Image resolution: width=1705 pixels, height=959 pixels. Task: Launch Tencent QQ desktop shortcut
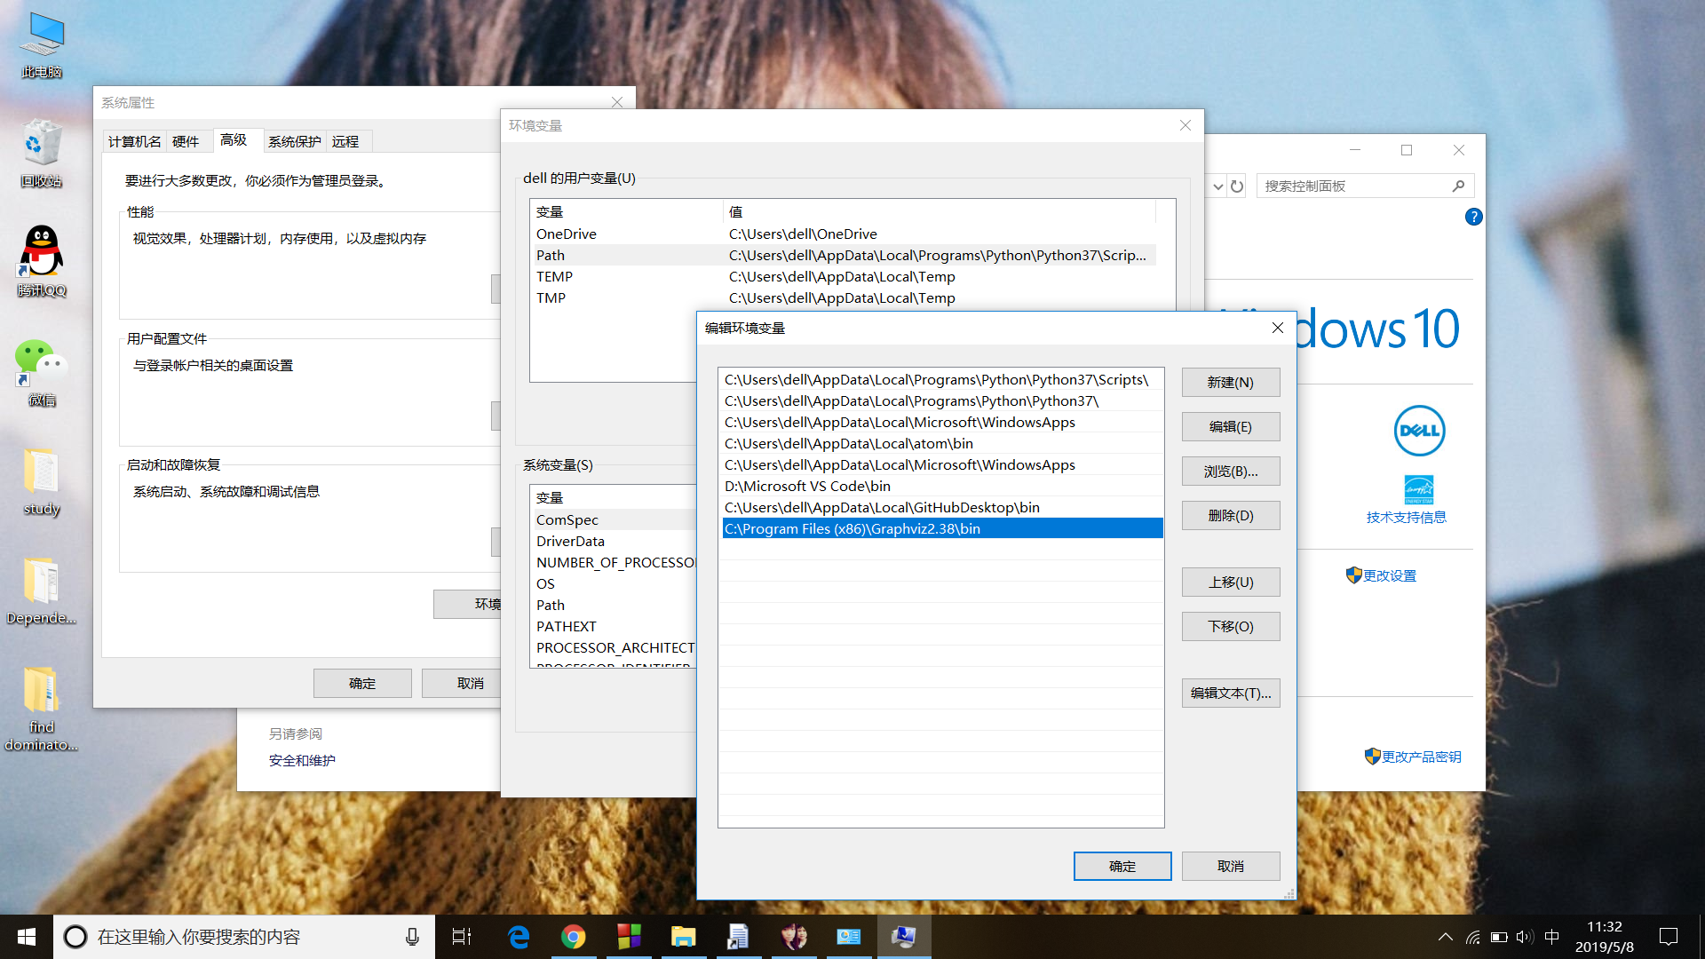coord(42,262)
